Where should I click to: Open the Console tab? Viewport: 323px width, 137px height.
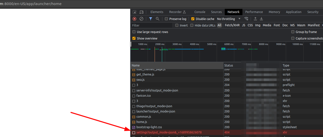200,12
